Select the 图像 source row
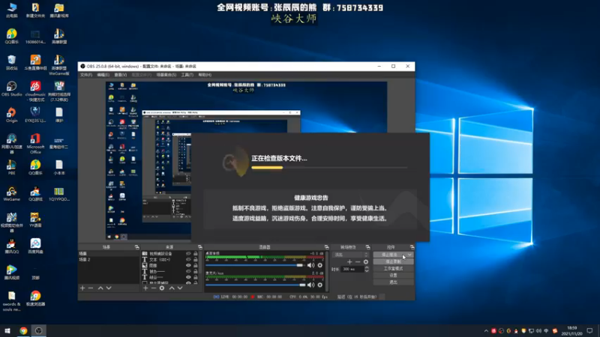The height and width of the screenshot is (337, 600). pyautogui.click(x=171, y=265)
